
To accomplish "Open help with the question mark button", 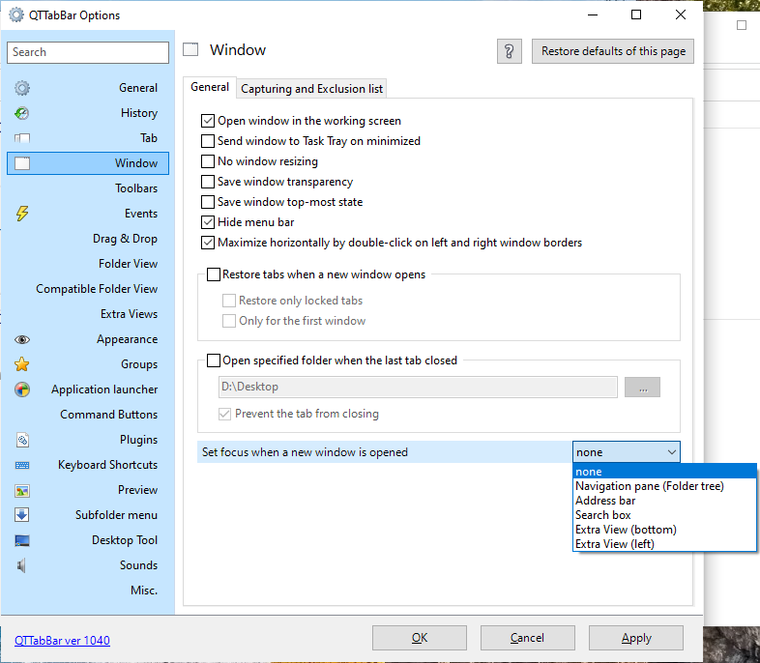I will [x=511, y=52].
